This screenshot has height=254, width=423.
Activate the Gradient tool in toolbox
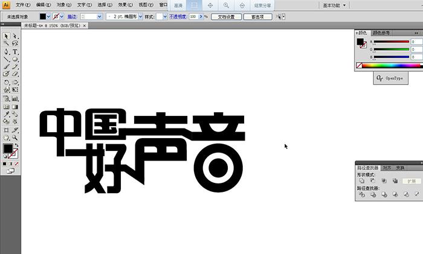tap(15, 107)
